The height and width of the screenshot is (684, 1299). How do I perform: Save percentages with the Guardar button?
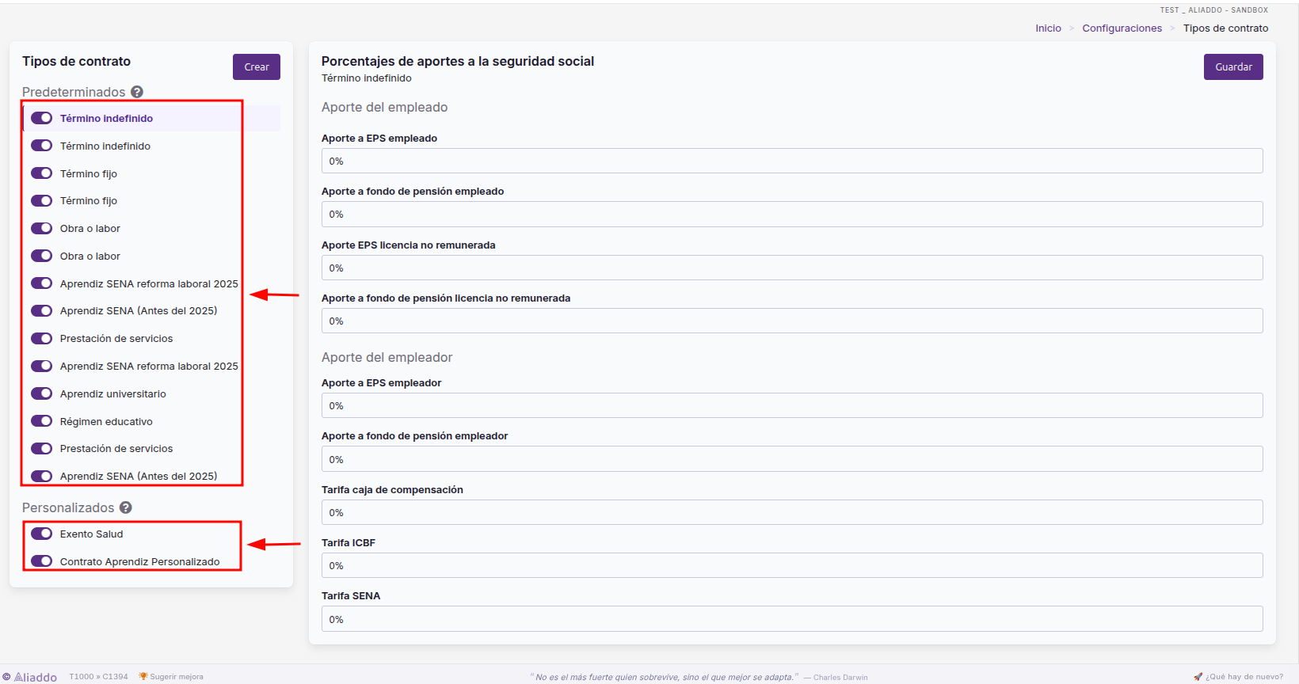[1233, 67]
